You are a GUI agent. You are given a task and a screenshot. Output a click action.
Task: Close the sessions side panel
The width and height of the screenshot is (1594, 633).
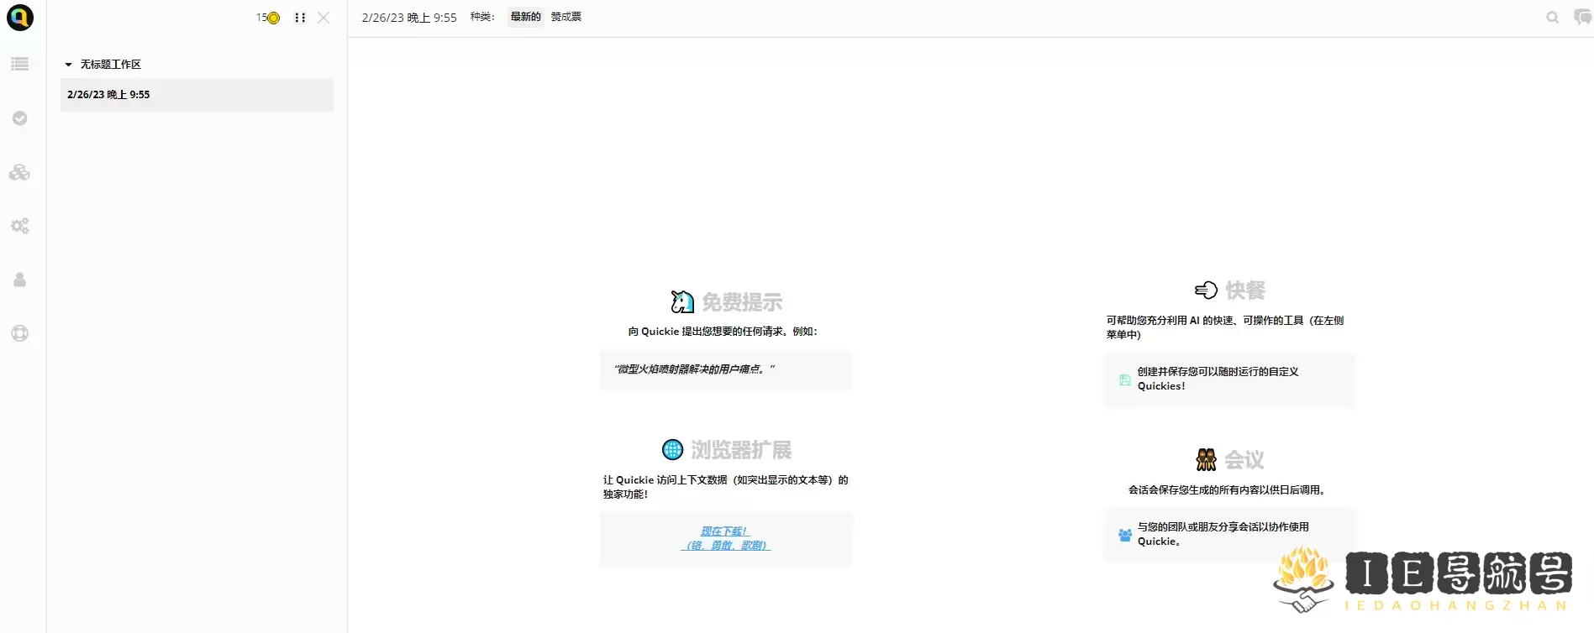(324, 18)
